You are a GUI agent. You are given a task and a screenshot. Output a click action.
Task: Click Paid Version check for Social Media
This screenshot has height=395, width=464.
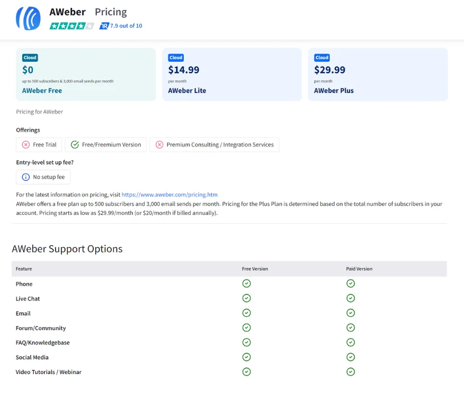click(x=351, y=357)
